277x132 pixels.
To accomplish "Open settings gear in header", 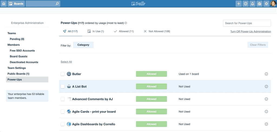I will [266, 4].
